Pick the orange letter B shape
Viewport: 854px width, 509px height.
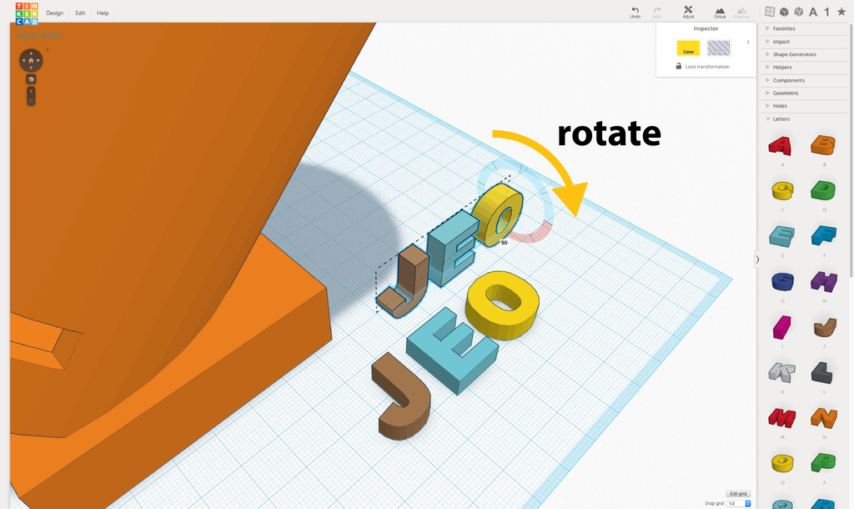tap(823, 145)
